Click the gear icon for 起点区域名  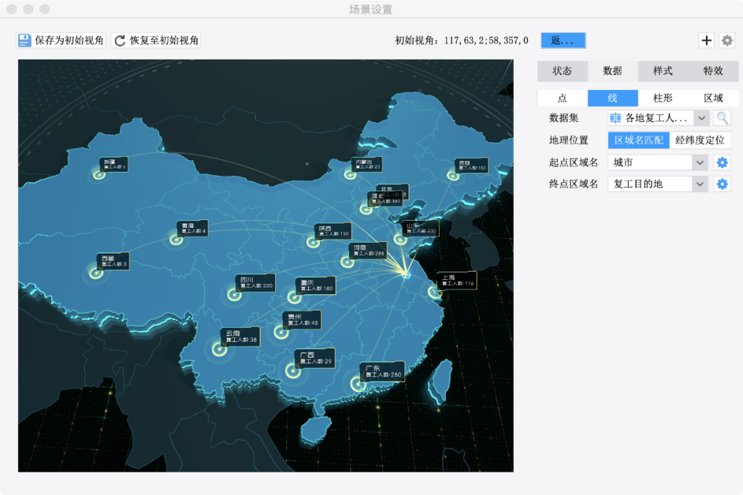[x=722, y=162]
